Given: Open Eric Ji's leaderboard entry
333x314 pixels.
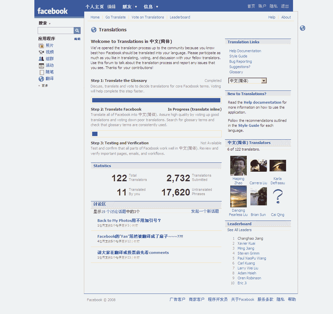Looking at the screenshot, I should (x=242, y=283).
